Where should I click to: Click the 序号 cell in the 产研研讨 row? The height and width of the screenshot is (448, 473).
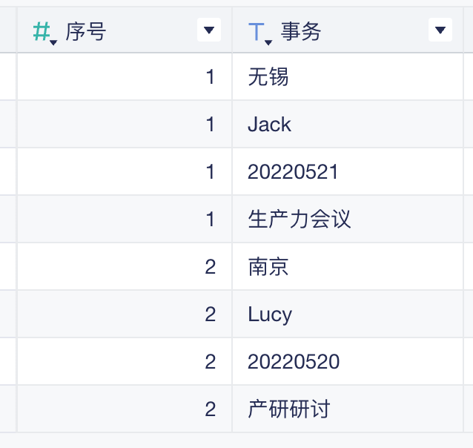point(125,409)
